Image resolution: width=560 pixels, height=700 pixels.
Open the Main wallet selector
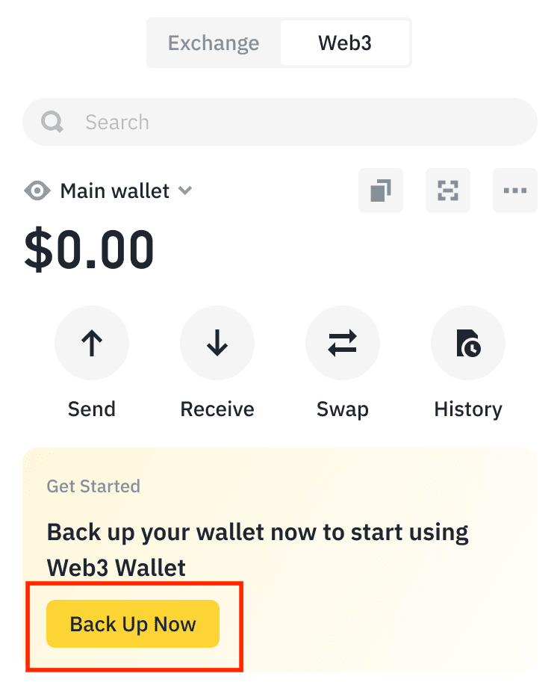[x=126, y=191]
